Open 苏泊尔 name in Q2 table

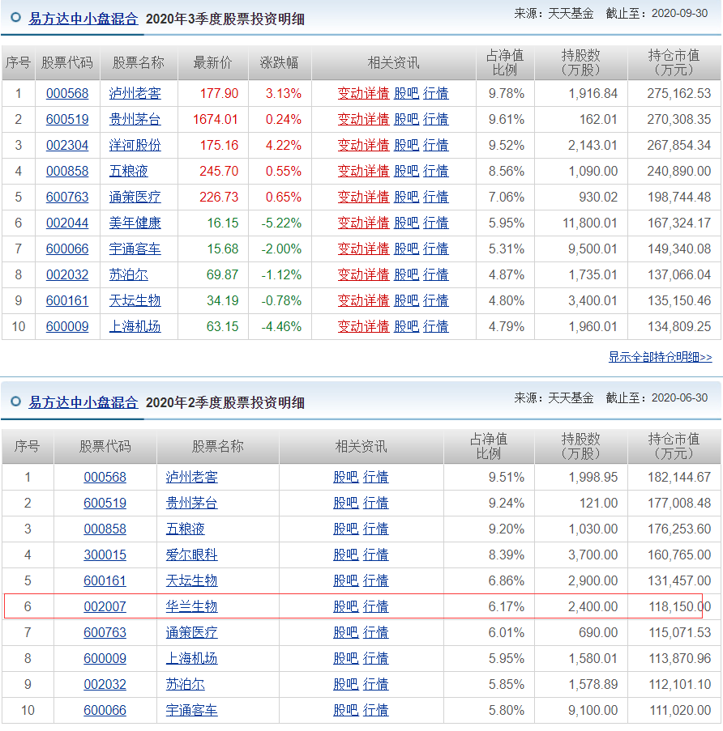coord(186,684)
